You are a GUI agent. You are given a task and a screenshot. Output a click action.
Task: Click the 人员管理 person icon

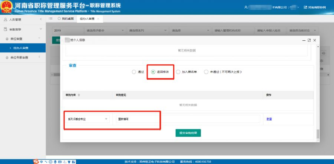coord(6,19)
